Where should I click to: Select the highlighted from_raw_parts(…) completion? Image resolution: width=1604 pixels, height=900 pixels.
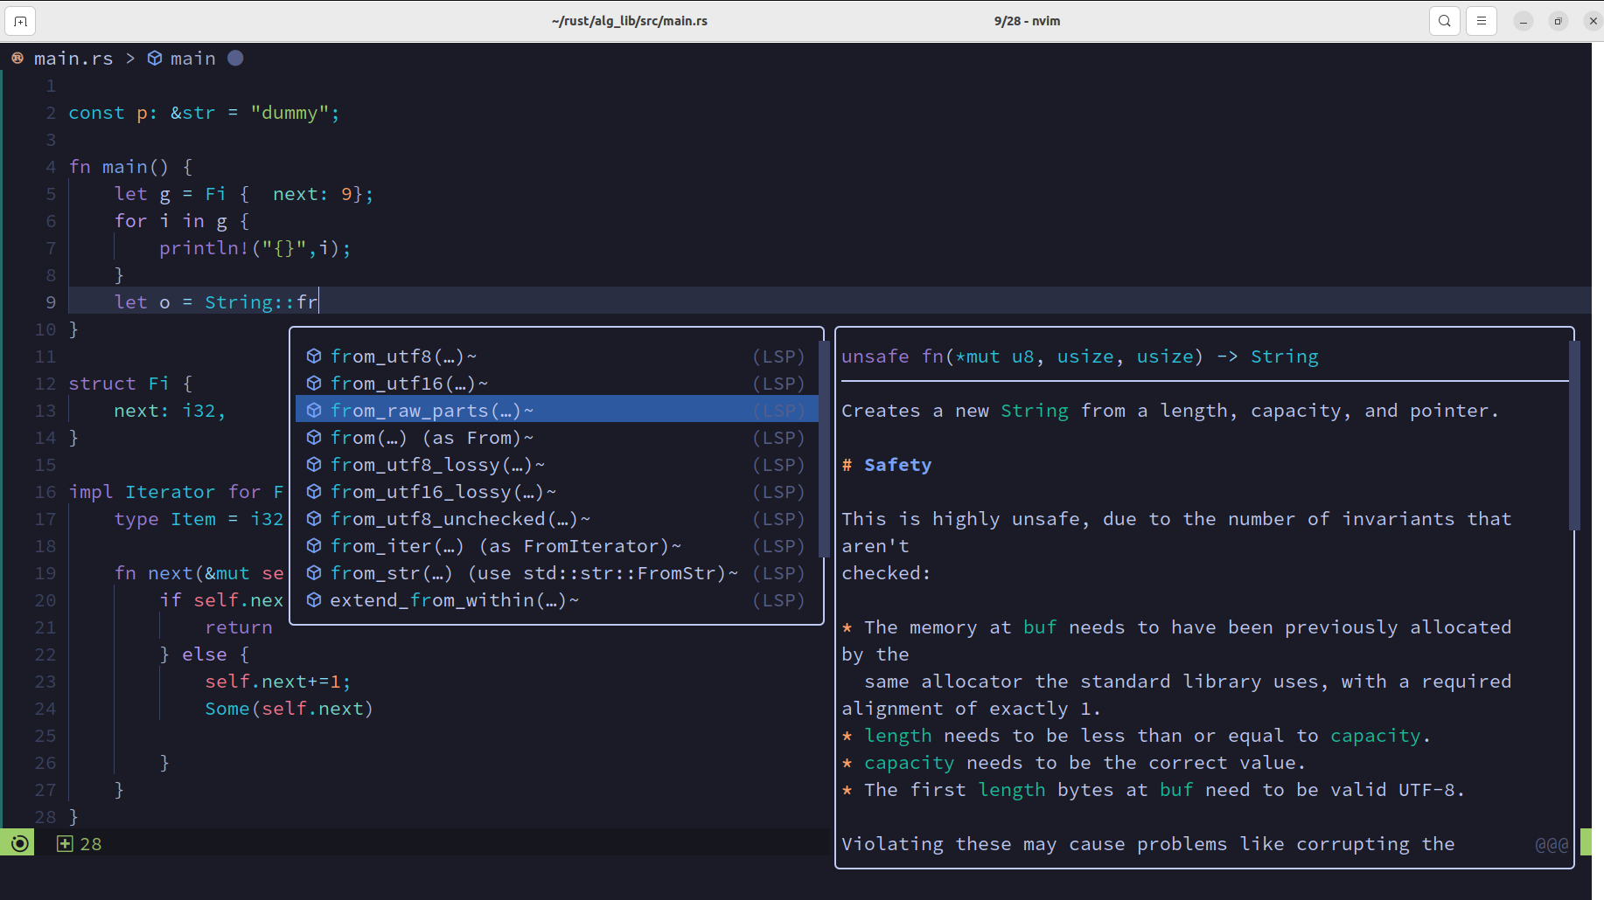pos(557,410)
